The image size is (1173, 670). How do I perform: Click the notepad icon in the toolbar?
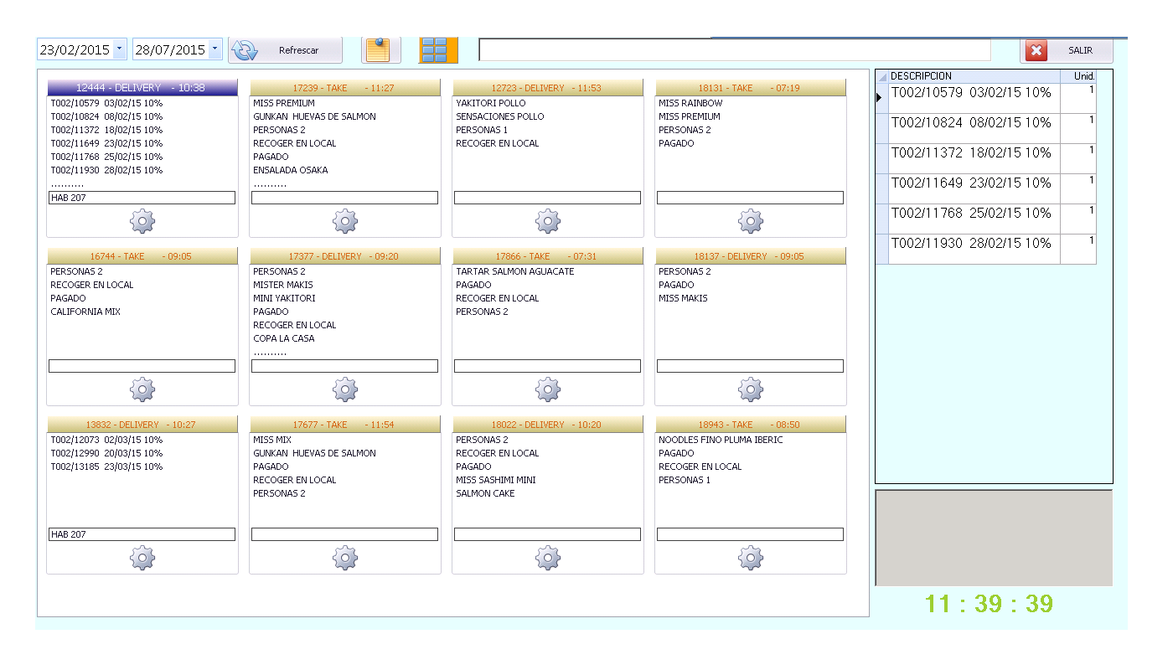380,50
